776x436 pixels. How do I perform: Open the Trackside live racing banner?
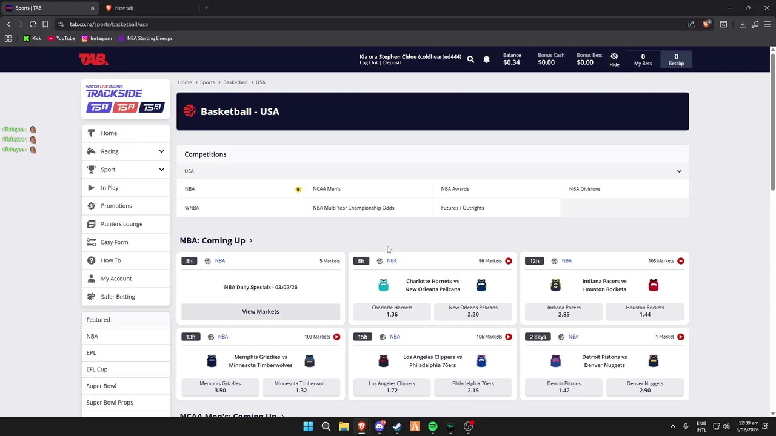(x=125, y=99)
